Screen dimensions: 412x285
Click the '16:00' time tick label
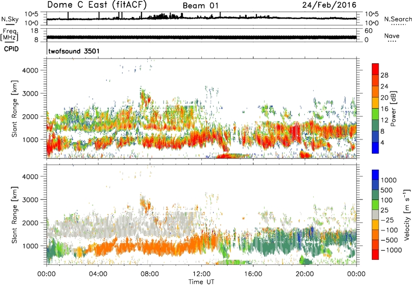point(253,274)
